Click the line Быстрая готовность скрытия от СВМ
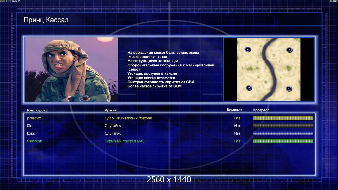This screenshot has width=338, height=190. (x=161, y=82)
